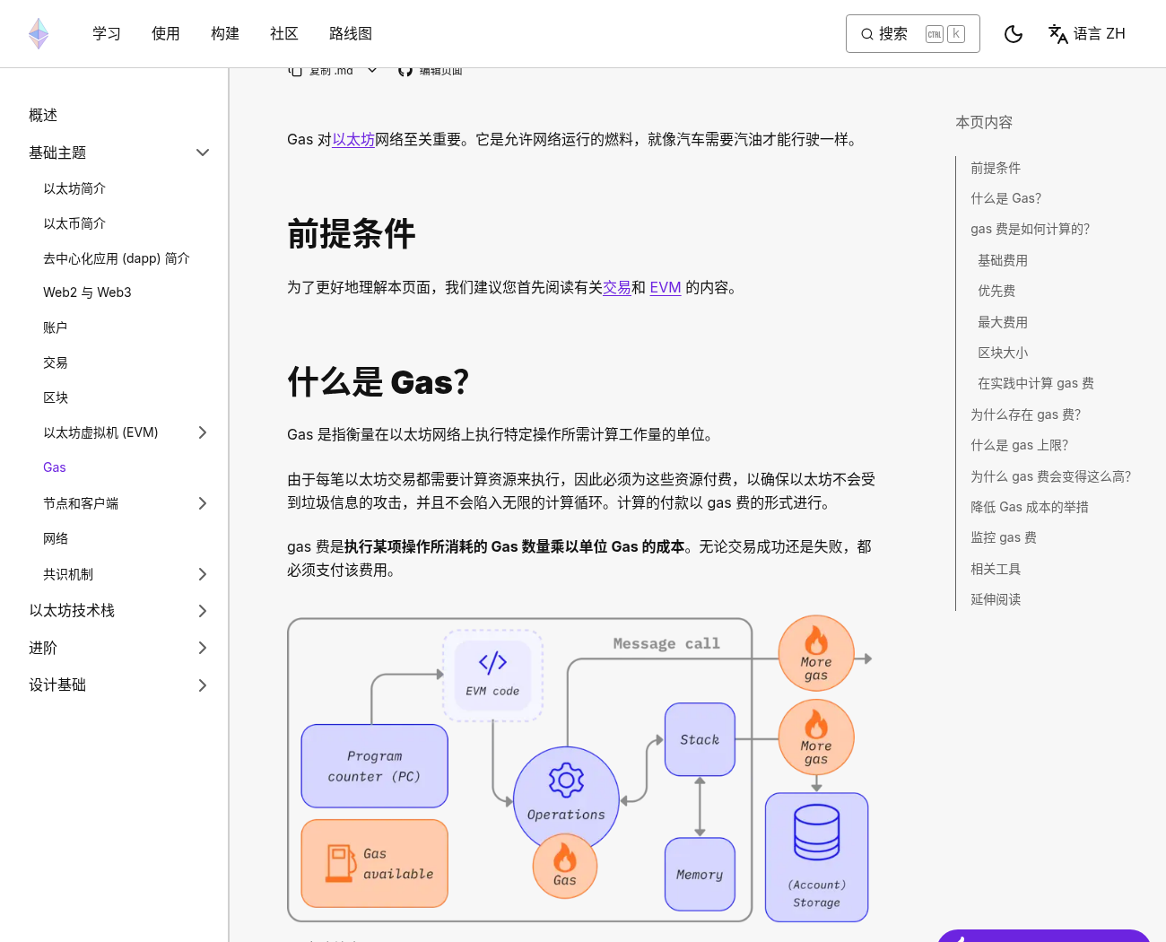Follow the 以太坊 link in the intro
This screenshot has height=942, width=1166.
point(353,140)
